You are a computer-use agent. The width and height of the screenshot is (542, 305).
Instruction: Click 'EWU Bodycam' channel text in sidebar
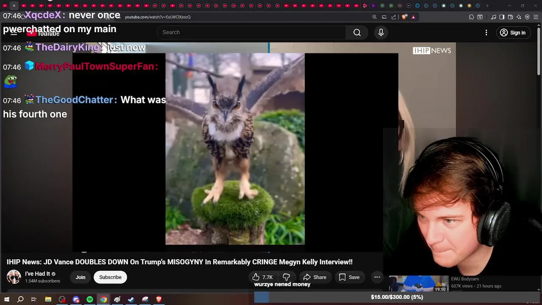[x=465, y=279]
